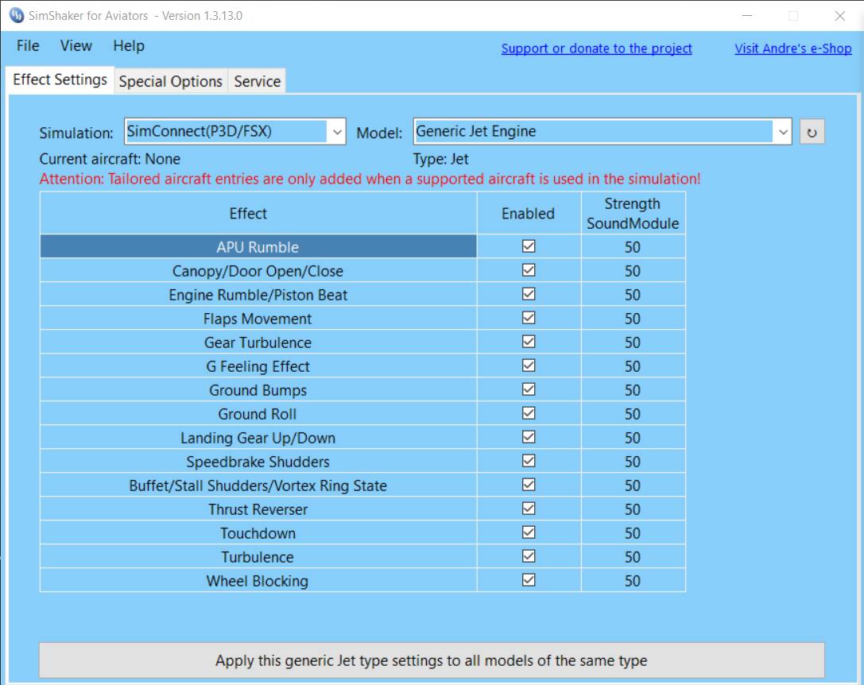Screen dimensions: 864x685
Task: Select Speedbrake Shudders effect name
Action: 258,462
